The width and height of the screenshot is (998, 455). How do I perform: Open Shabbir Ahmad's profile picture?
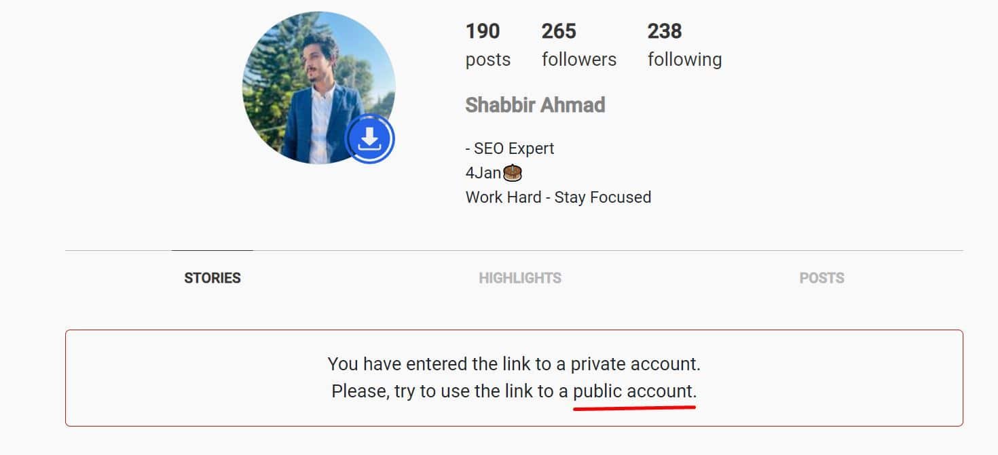318,87
